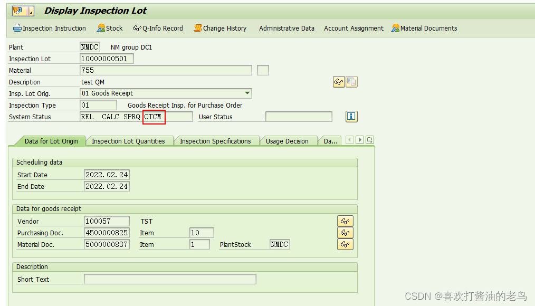Click the multiple selection box beside Material
The image size is (535, 306).
(x=263, y=70)
